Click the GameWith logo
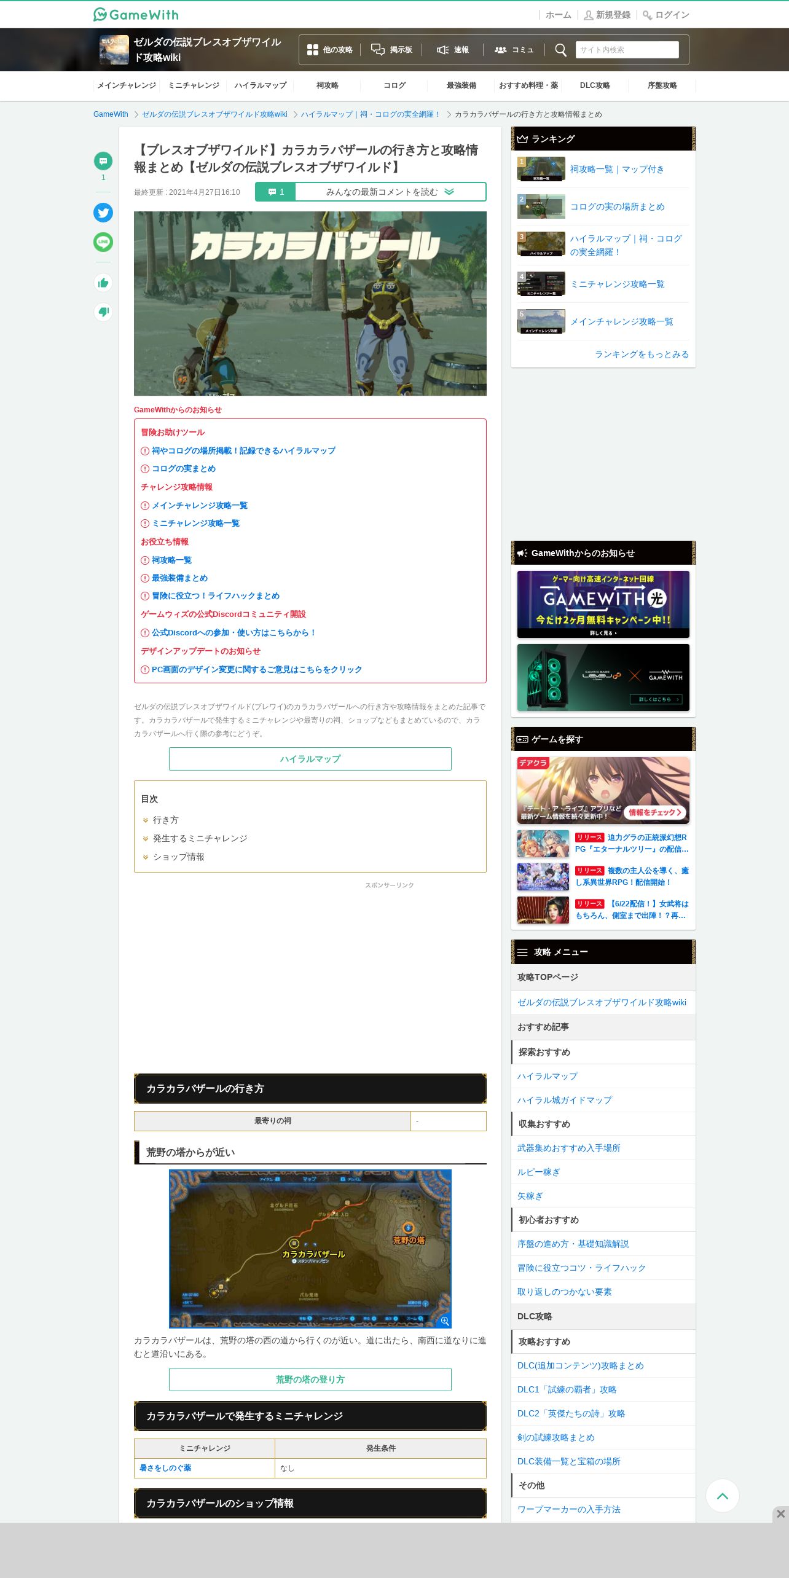The width and height of the screenshot is (789, 1578). pos(136,14)
